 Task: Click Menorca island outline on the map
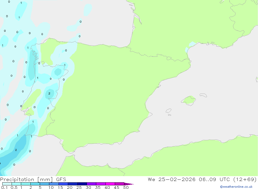coord(203,95)
